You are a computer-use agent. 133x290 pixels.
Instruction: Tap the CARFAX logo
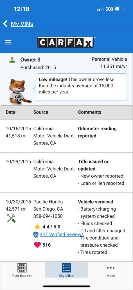point(66,42)
